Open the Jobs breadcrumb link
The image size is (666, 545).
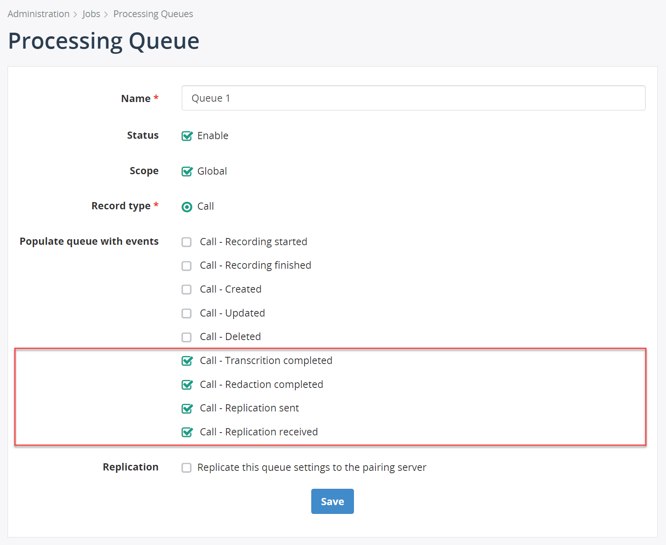click(x=91, y=14)
